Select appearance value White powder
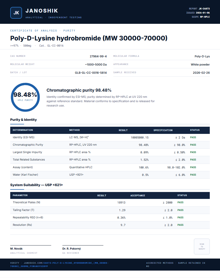220x278 pixels. tap(200, 65)
